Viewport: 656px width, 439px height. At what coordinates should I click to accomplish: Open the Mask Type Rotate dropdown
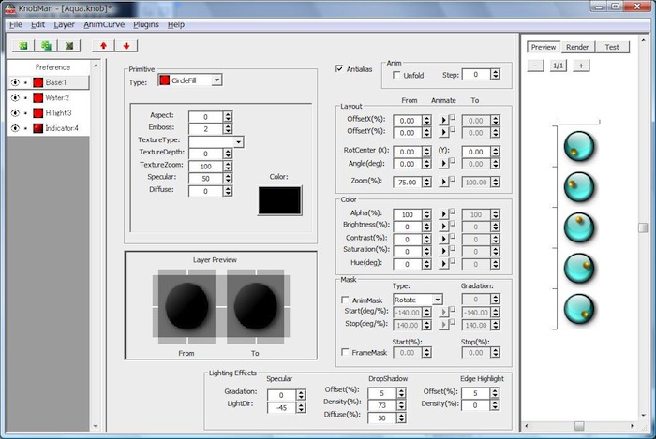pyautogui.click(x=438, y=300)
